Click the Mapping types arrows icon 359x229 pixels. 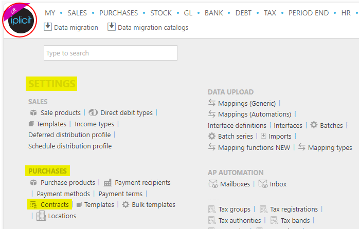302,147
